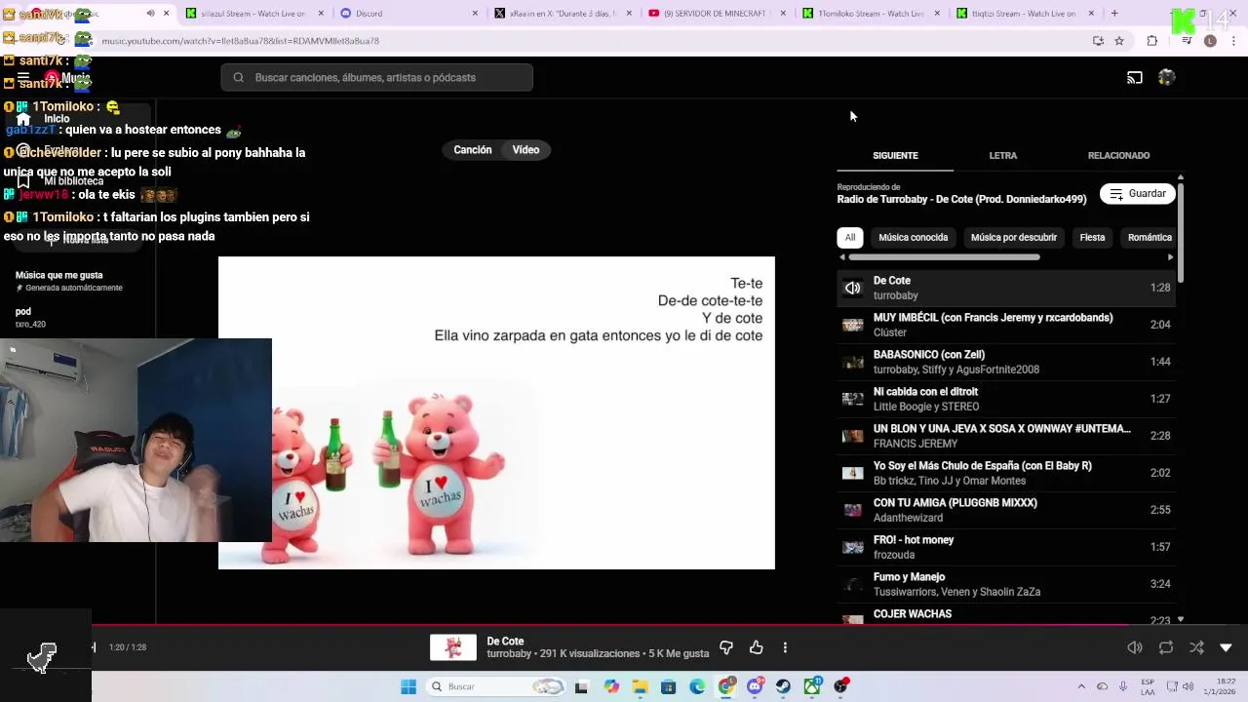Play FRO! - hot money from queue
Image resolution: width=1248 pixels, height=702 pixels.
pos(1006,547)
